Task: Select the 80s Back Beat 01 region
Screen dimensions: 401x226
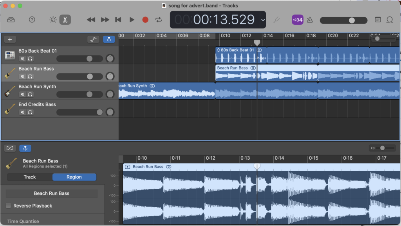Action: [241, 55]
